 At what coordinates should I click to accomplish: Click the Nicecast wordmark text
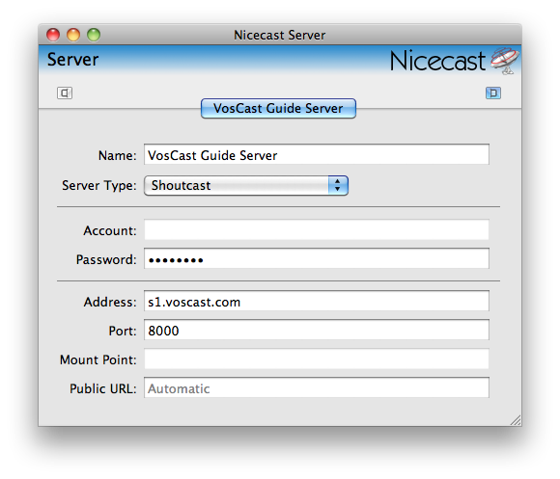coord(437,61)
